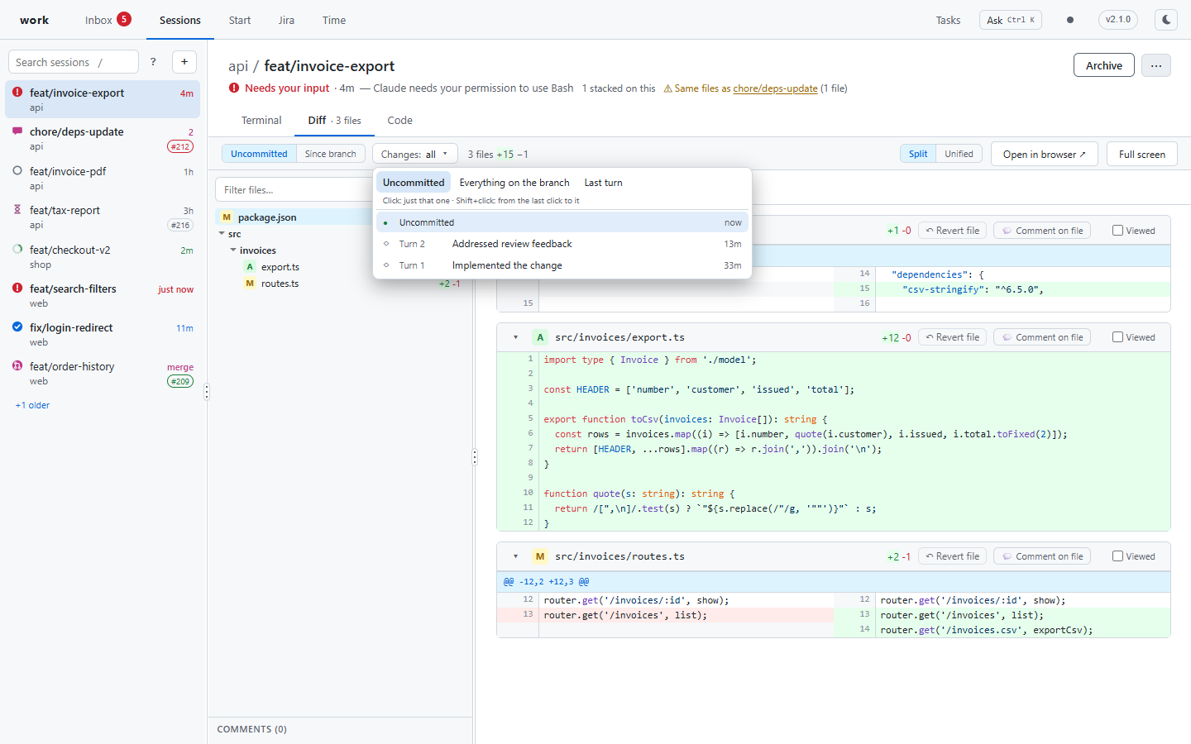This screenshot has width=1191, height=744.
Task: Click the red alert icon beside feat/search-filters
Action: tap(17, 289)
